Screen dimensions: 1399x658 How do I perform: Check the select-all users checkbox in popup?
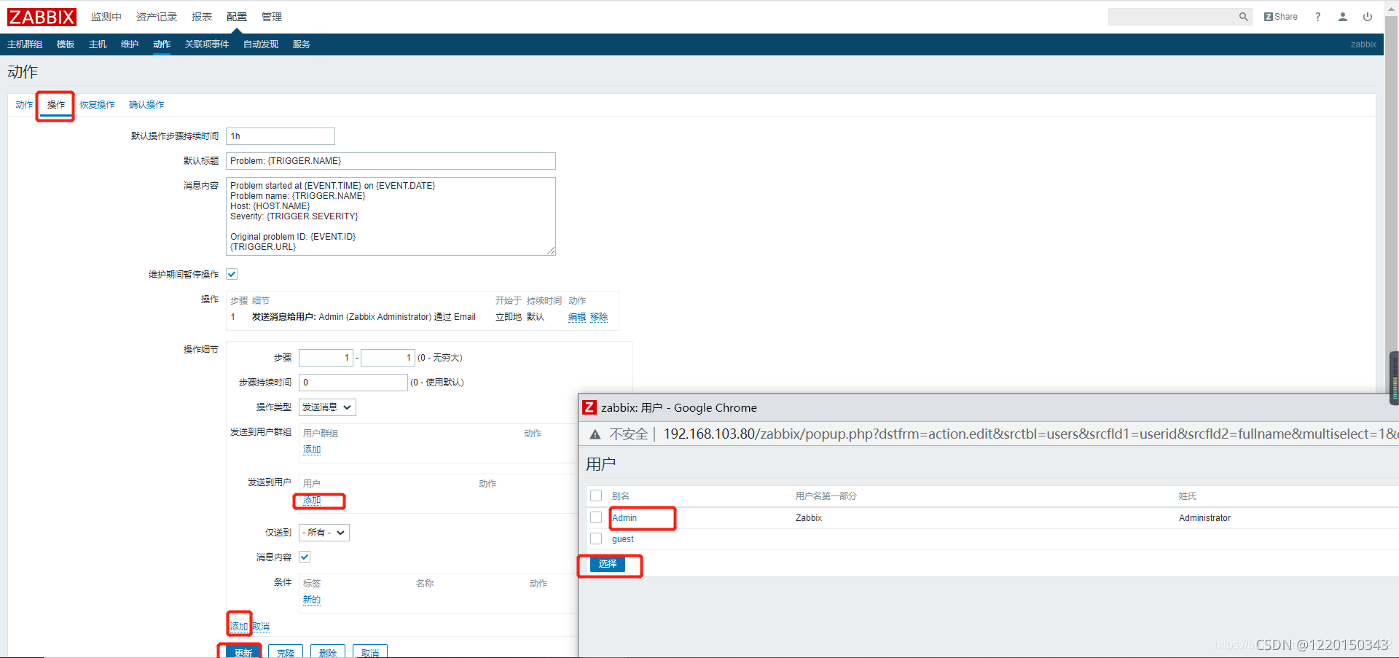(596, 496)
